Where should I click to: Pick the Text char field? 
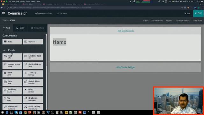(x=12, y=57)
